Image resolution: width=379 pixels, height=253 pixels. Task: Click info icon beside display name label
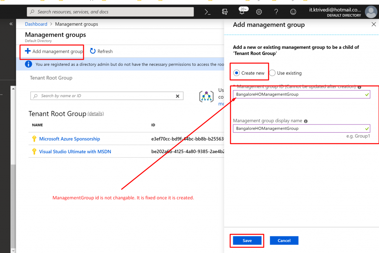(x=306, y=121)
